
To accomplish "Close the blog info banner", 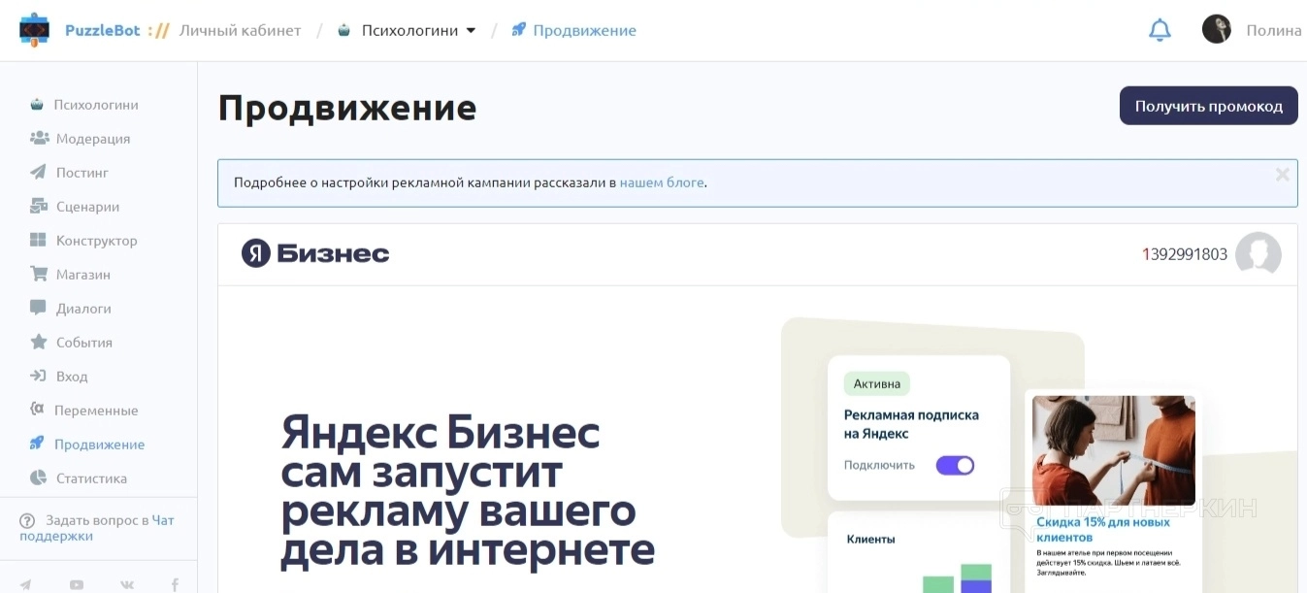I will pyautogui.click(x=1283, y=175).
